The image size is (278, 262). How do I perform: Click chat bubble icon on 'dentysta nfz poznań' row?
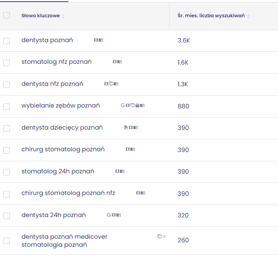111,84
